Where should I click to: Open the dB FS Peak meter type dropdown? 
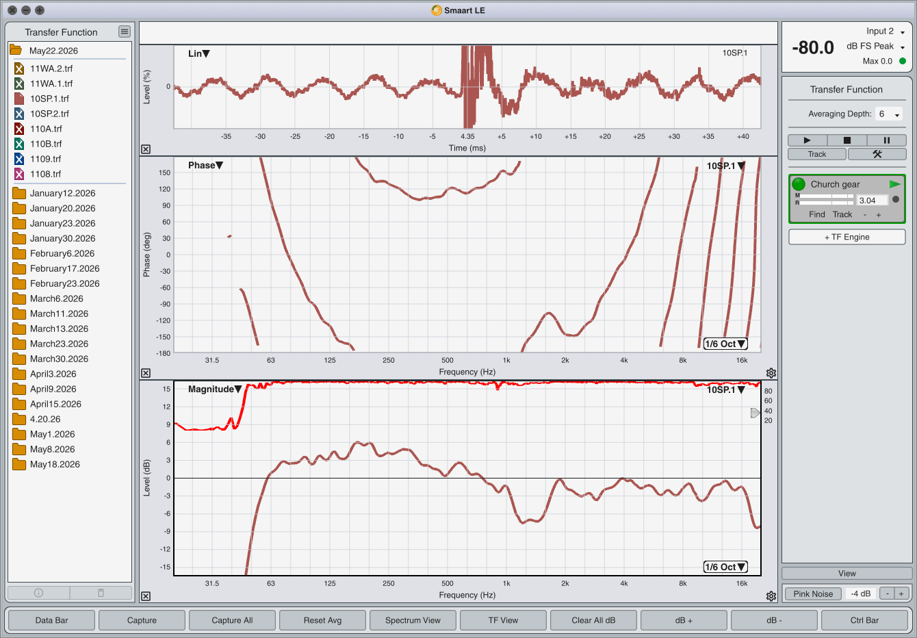(x=876, y=47)
